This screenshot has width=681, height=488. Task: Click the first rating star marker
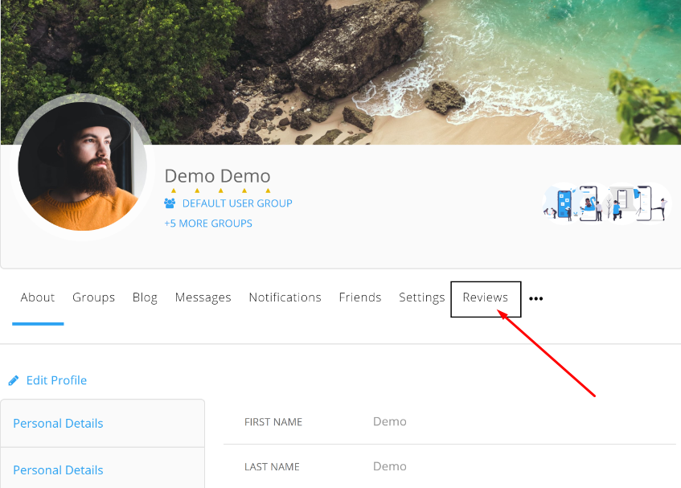click(174, 191)
